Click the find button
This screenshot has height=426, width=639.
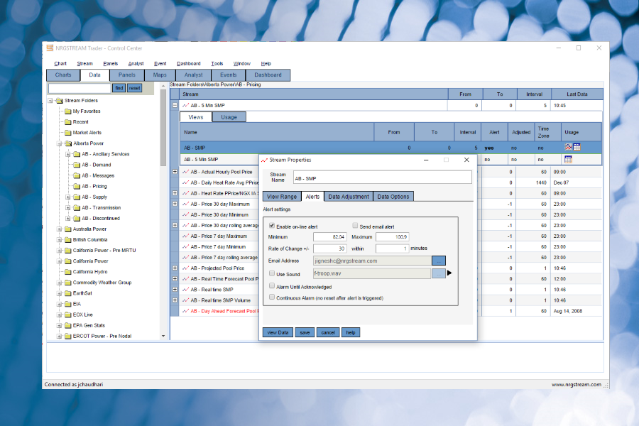[119, 88]
